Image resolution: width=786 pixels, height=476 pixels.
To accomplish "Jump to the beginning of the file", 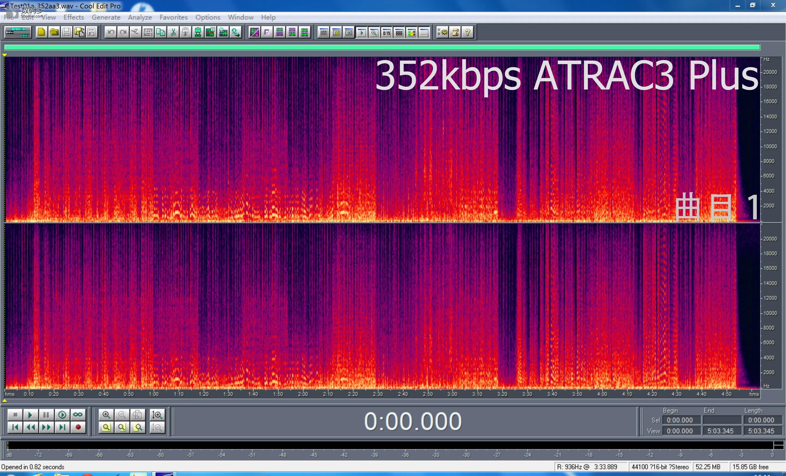I will (x=15, y=427).
